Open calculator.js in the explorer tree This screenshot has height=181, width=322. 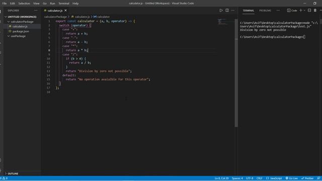(x=20, y=27)
